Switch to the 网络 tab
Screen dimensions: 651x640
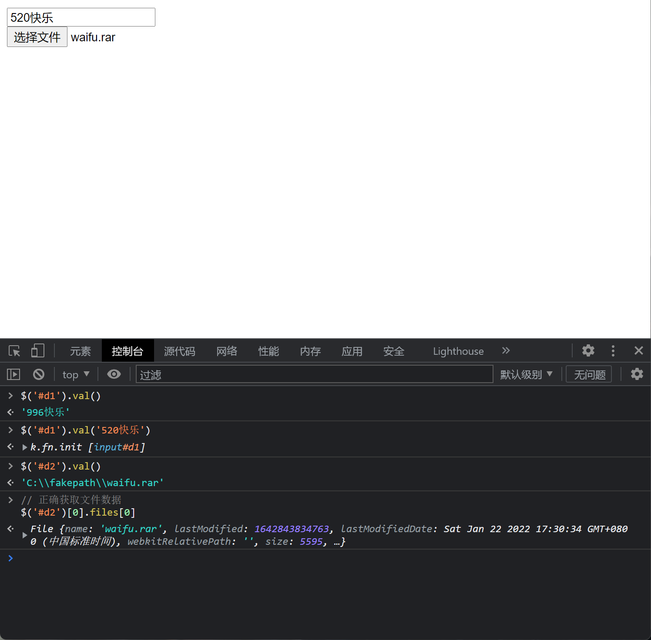tap(227, 351)
